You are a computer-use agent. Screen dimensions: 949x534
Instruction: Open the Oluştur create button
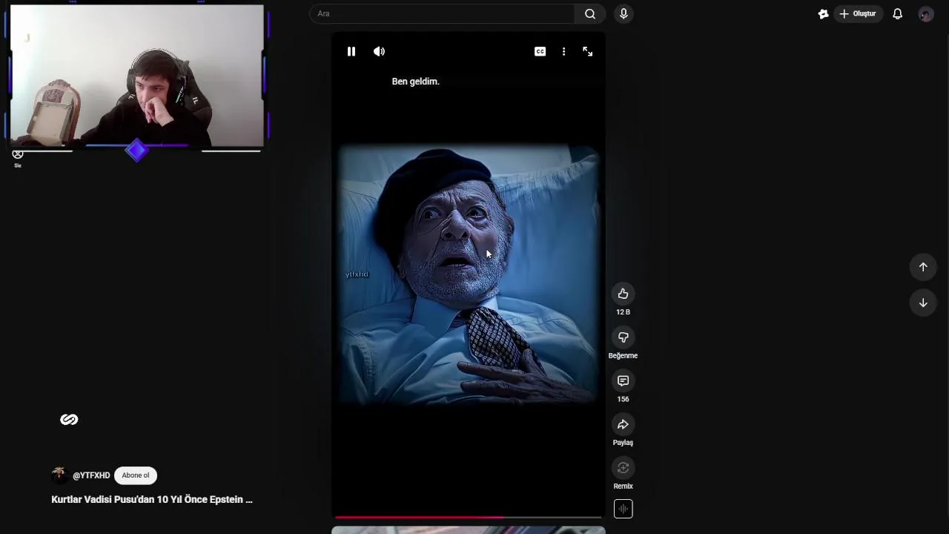[x=859, y=13]
